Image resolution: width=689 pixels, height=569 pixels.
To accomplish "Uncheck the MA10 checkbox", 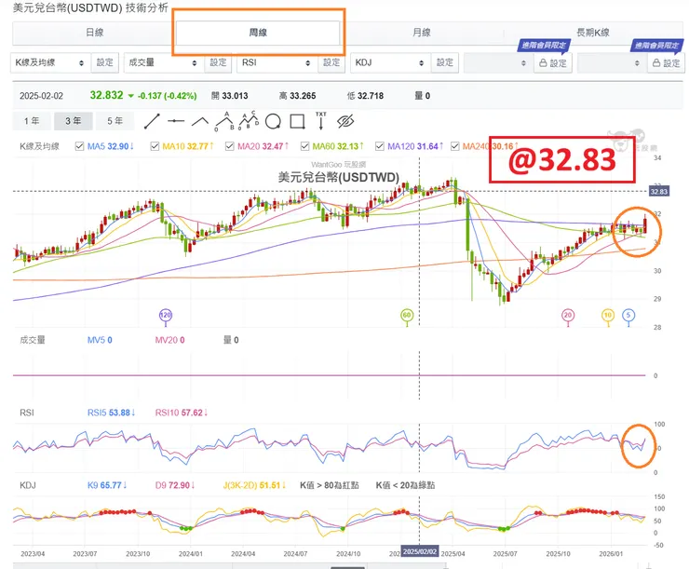I will pyautogui.click(x=155, y=146).
